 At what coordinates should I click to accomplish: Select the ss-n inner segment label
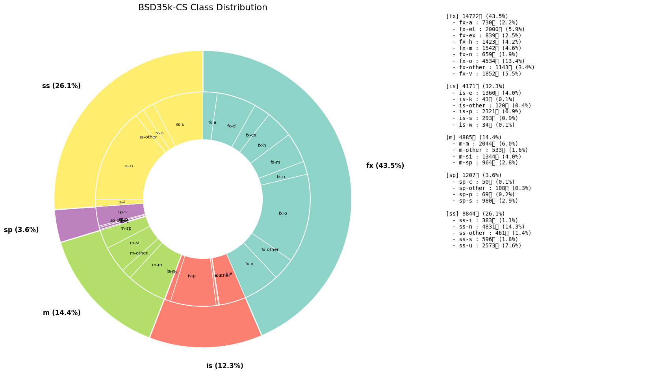click(x=129, y=166)
